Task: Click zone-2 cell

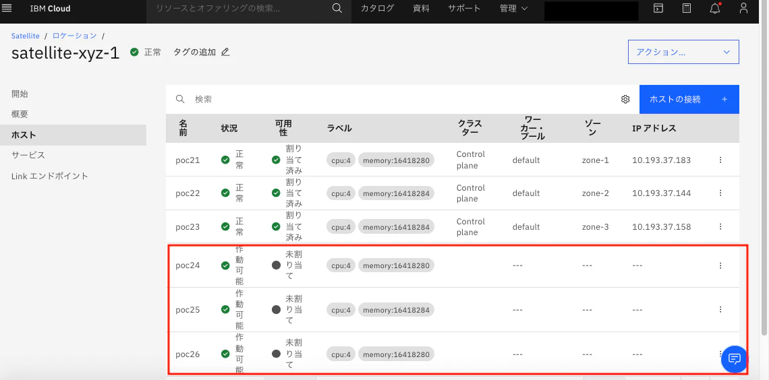Action: (596, 193)
